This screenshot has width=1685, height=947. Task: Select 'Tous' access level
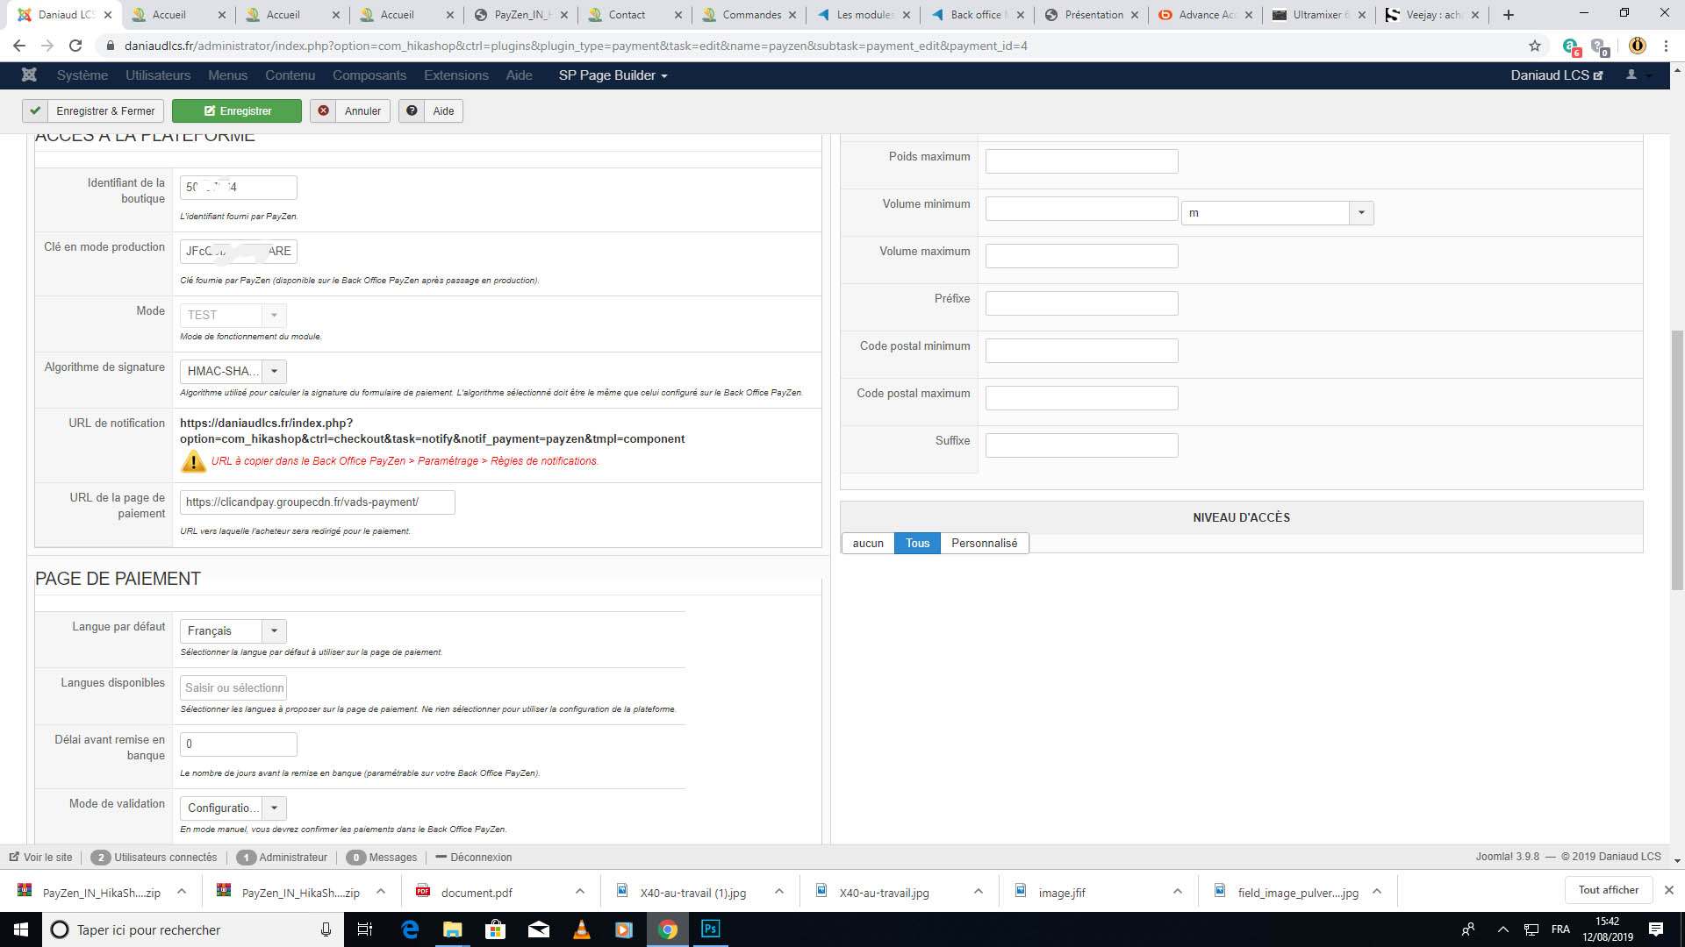click(917, 543)
